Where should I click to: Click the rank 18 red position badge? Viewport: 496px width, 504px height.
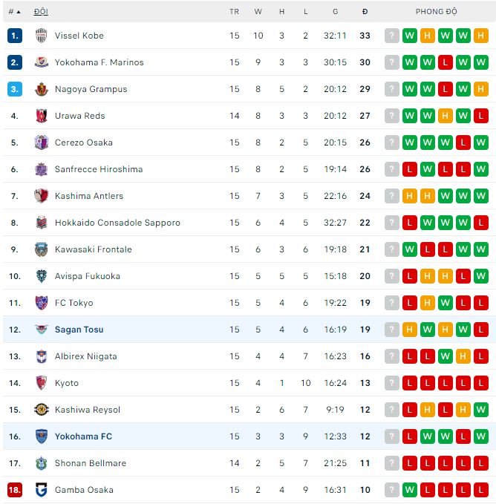[x=15, y=490]
